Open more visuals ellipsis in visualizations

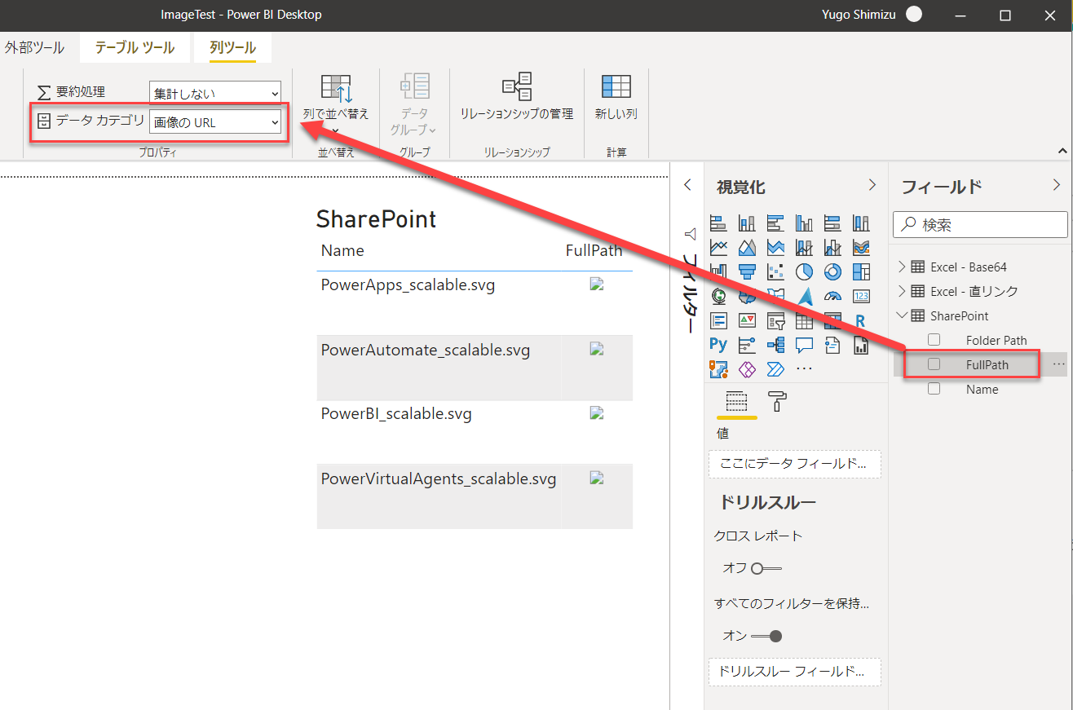(x=804, y=368)
